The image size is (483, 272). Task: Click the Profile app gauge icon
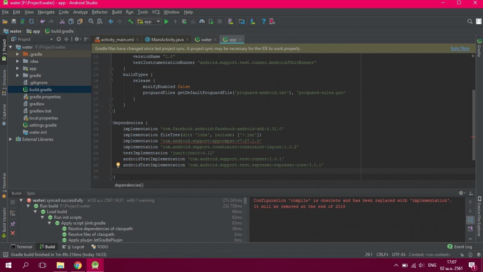click(x=202, y=22)
